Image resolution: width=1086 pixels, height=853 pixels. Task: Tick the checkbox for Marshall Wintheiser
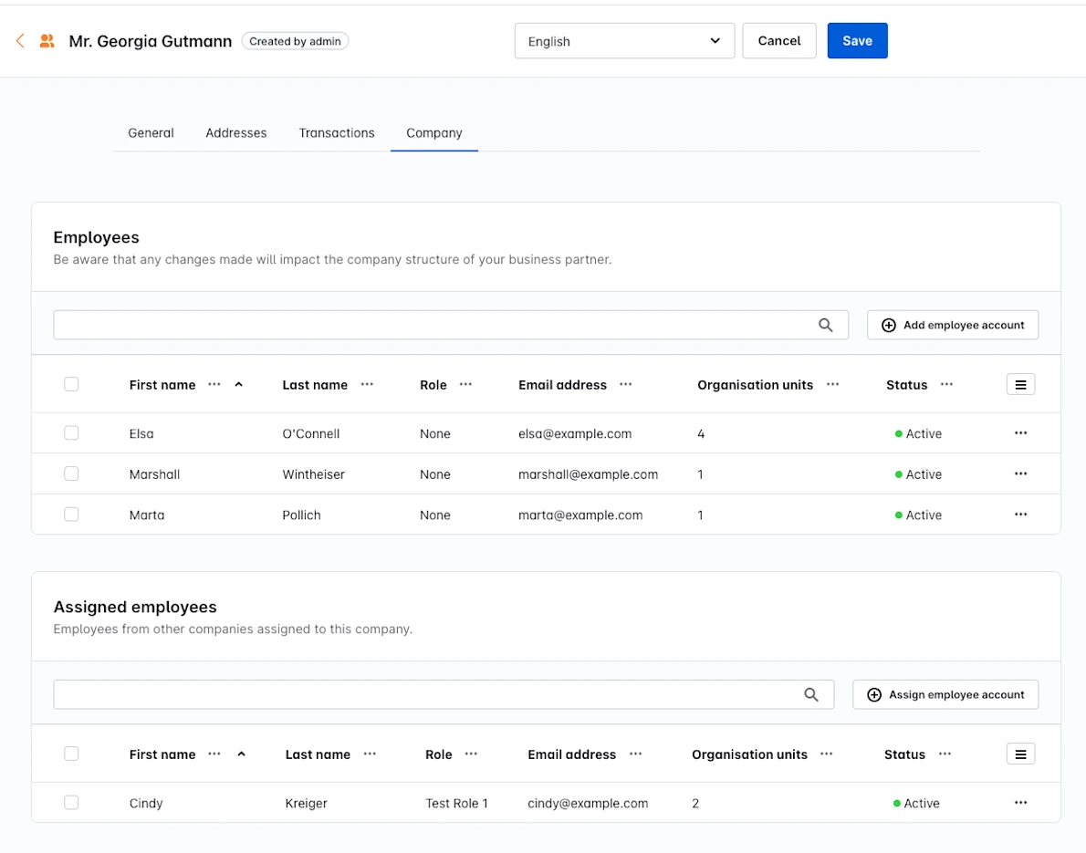click(x=71, y=474)
